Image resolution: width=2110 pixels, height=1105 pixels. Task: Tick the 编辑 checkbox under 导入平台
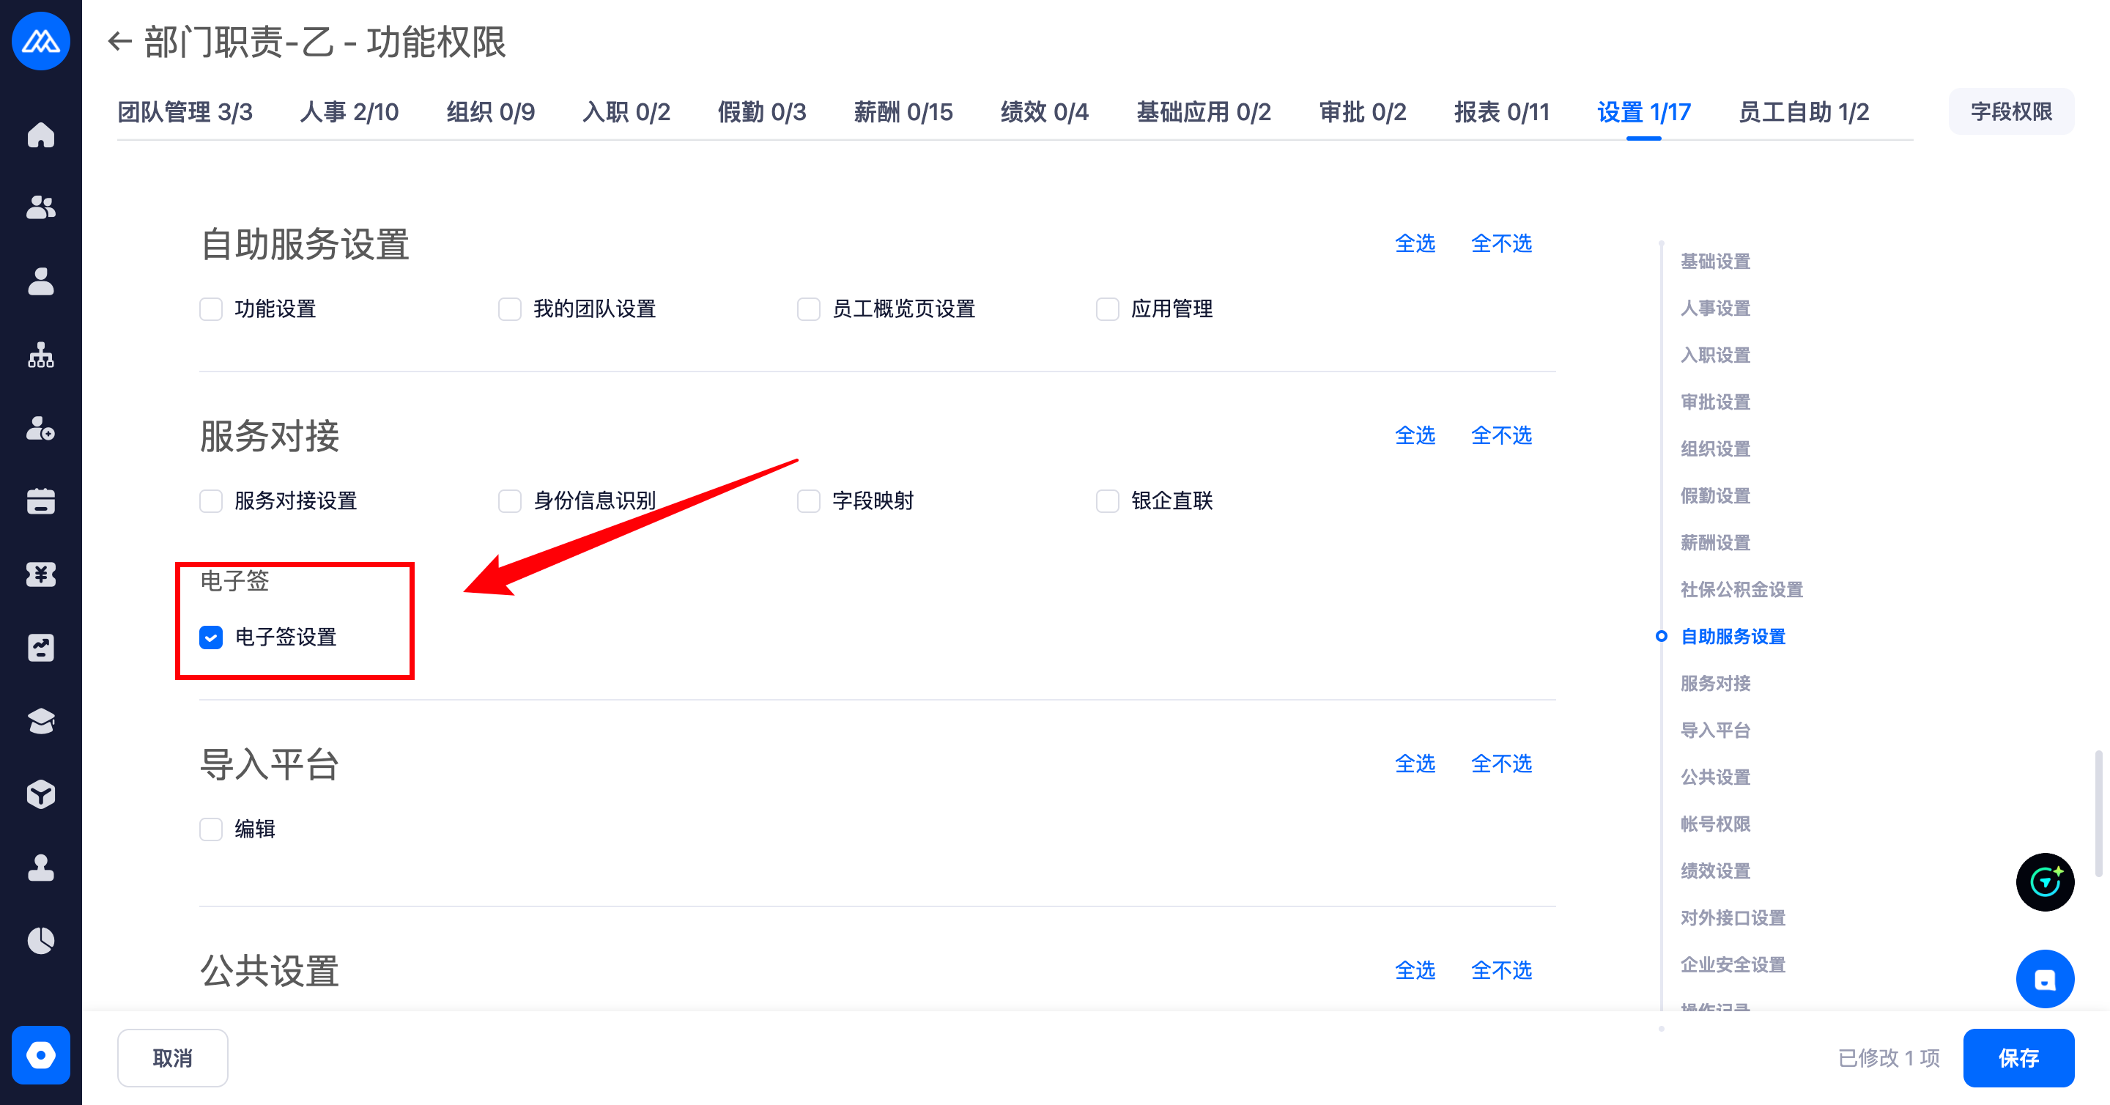[211, 829]
